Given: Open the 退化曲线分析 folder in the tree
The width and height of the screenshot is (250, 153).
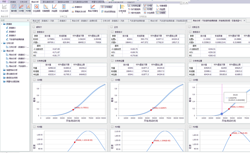Looking at the screenshot, I should point(12,74).
